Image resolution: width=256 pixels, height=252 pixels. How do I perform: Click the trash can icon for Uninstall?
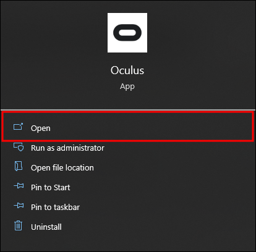[x=19, y=225]
